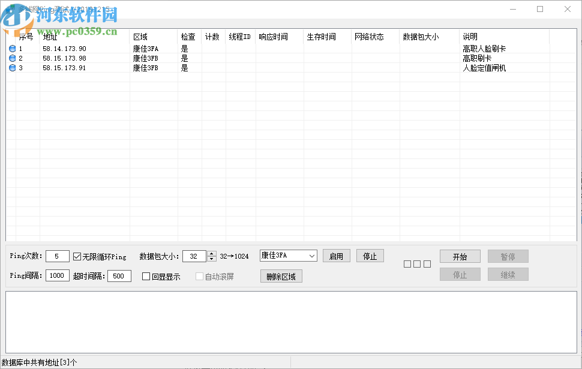
Task: Click the status sphere icon on row 1
Action: click(12, 48)
